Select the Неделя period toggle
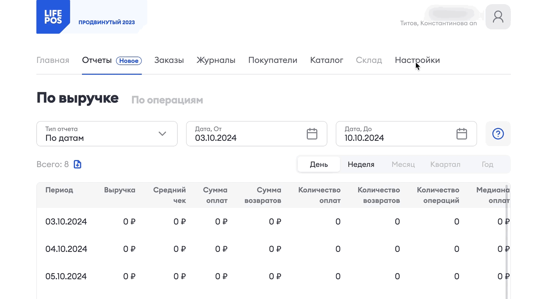Screen dimensions: 544x299 point(361,165)
